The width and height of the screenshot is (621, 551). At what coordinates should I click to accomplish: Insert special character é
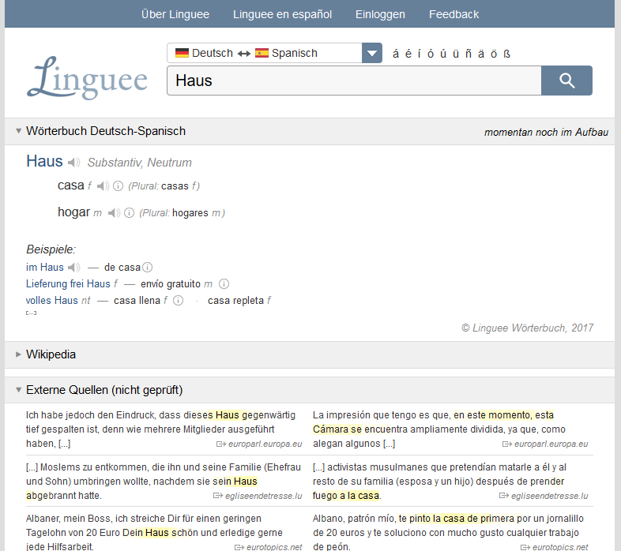point(408,54)
